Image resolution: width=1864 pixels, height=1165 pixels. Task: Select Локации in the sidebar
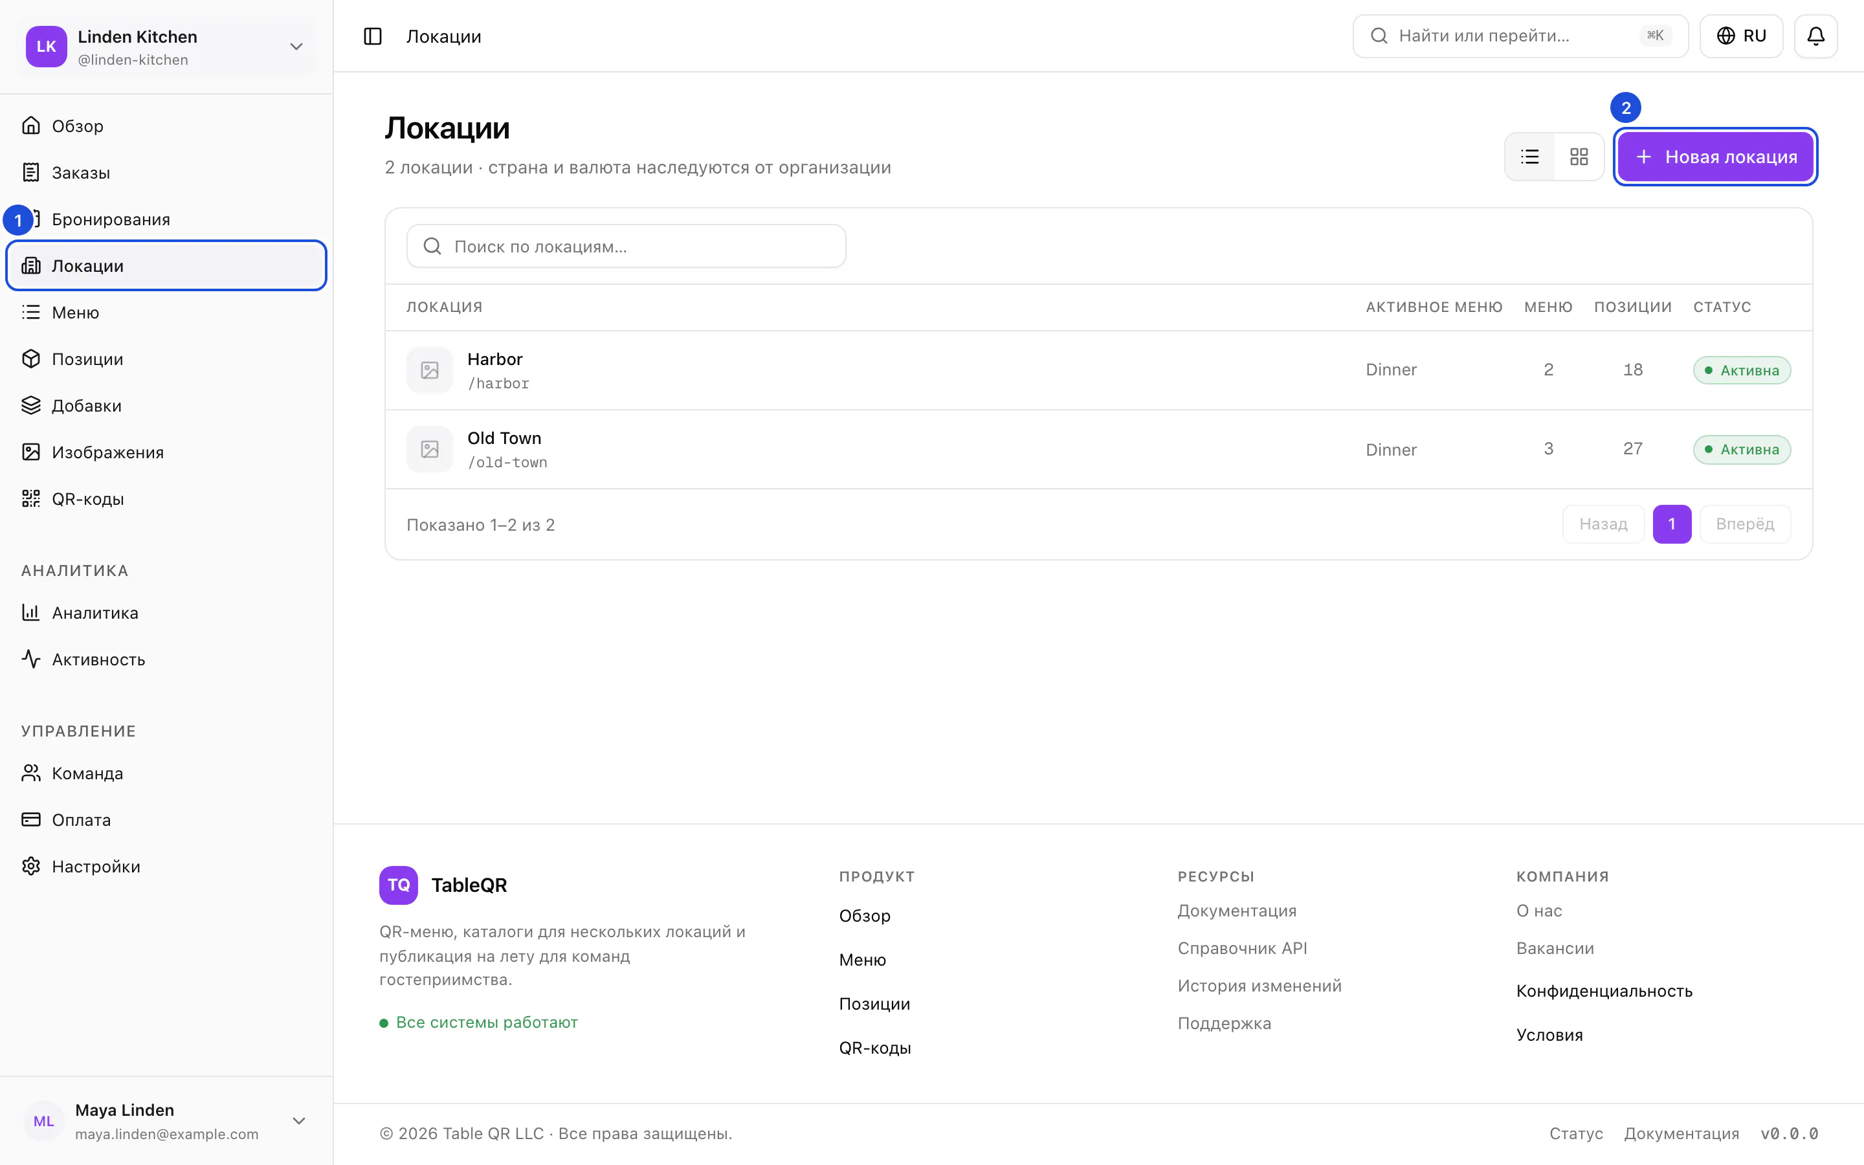coord(166,266)
